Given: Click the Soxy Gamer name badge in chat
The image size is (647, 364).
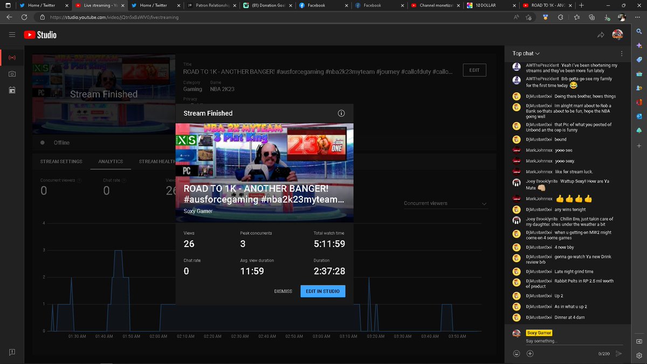Looking at the screenshot, I should tap(539, 333).
